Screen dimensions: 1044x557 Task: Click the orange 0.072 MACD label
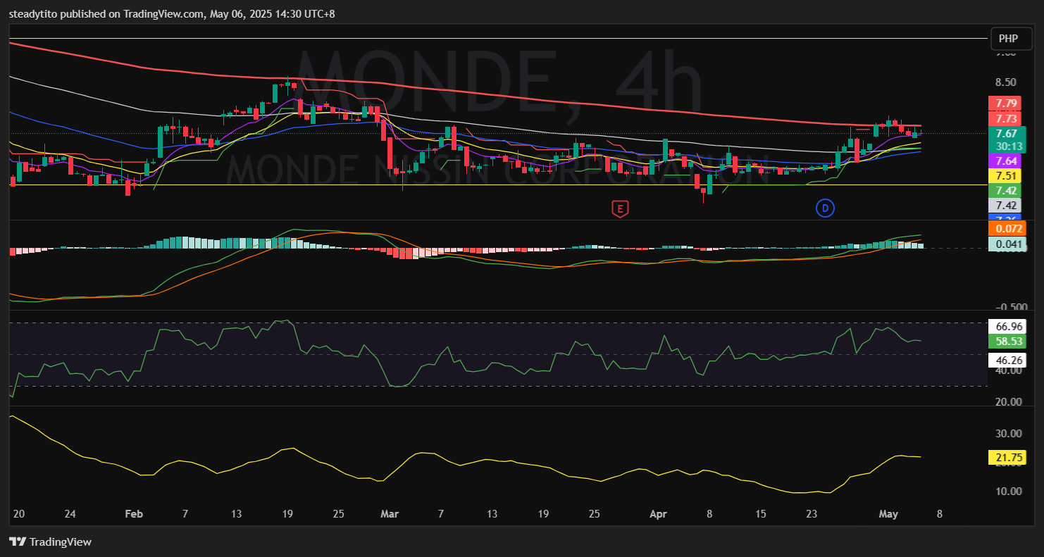[1007, 229]
